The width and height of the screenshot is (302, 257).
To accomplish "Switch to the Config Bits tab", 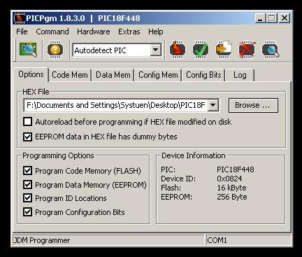I will click(x=203, y=75).
